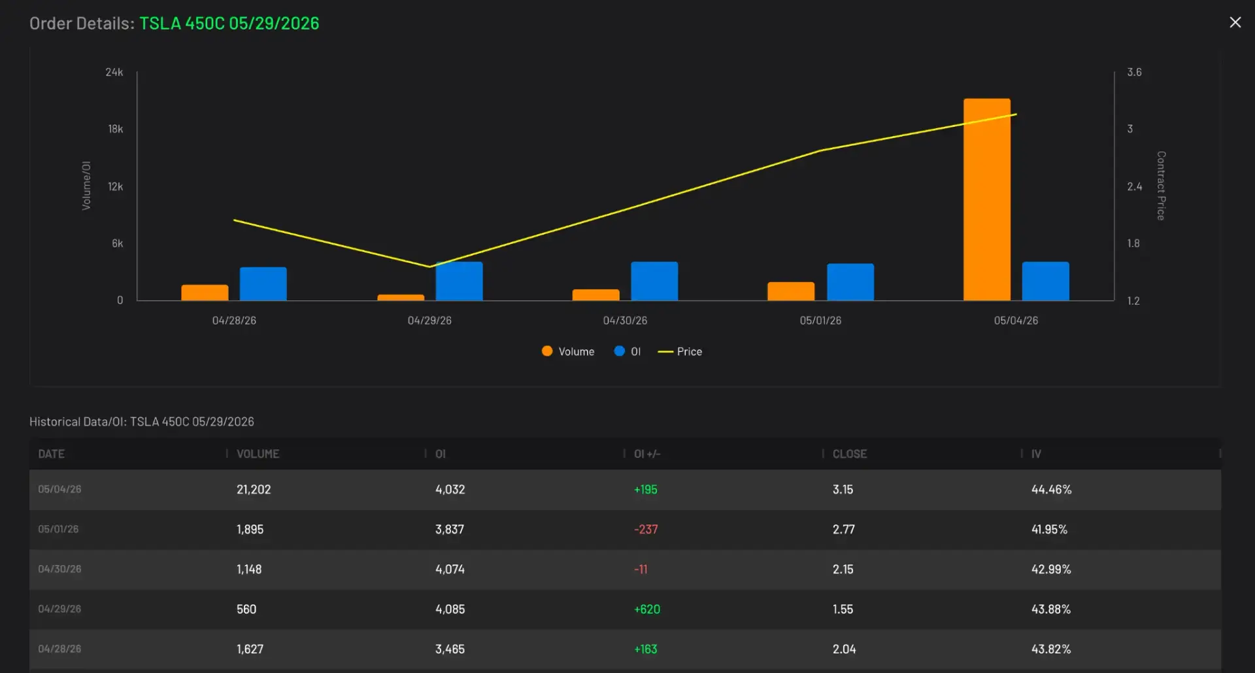Click the IV value 43.88%

1051,609
